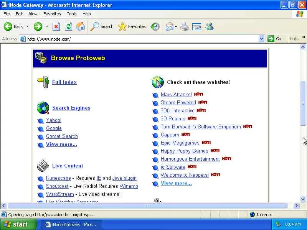This screenshot has width=307, height=230.
Task: Follow the Google link
Action: pyautogui.click(x=54, y=128)
